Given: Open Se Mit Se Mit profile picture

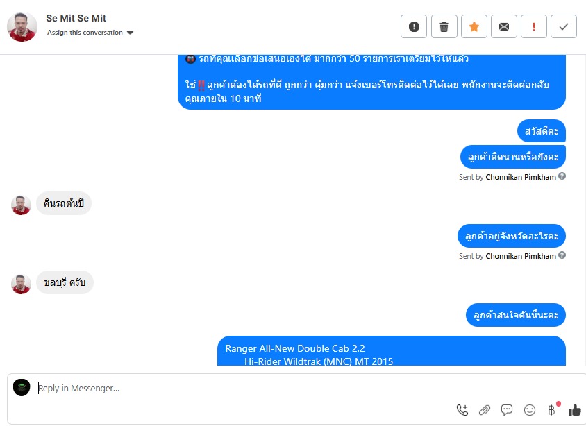Looking at the screenshot, I should 22,26.
